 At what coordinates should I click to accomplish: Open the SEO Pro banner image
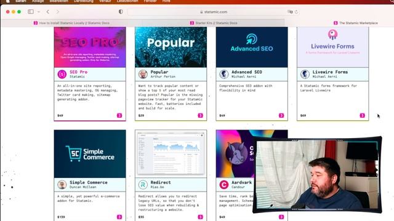pos(90,47)
